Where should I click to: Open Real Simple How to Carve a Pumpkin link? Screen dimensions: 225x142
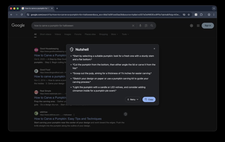(x=50, y=98)
